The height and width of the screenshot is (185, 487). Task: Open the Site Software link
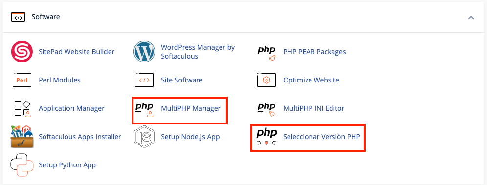click(182, 80)
